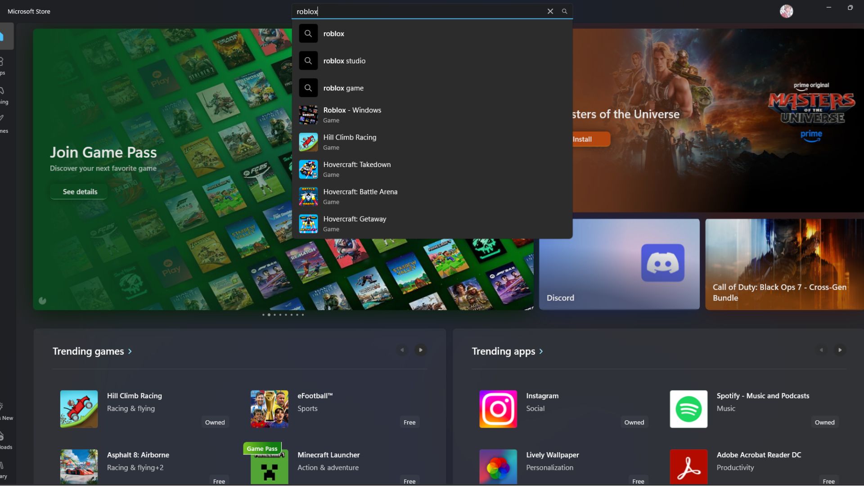The height and width of the screenshot is (486, 864).
Task: Show previous Trending games page
Action: tap(402, 350)
